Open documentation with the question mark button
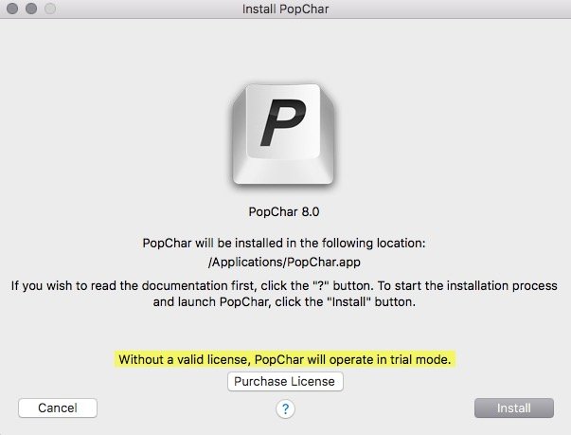This screenshot has width=571, height=435. pos(285,408)
